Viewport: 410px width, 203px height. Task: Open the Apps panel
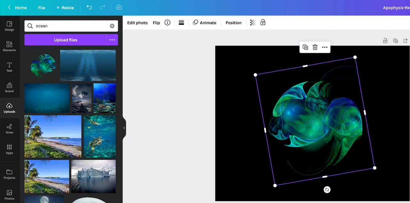[9, 149]
